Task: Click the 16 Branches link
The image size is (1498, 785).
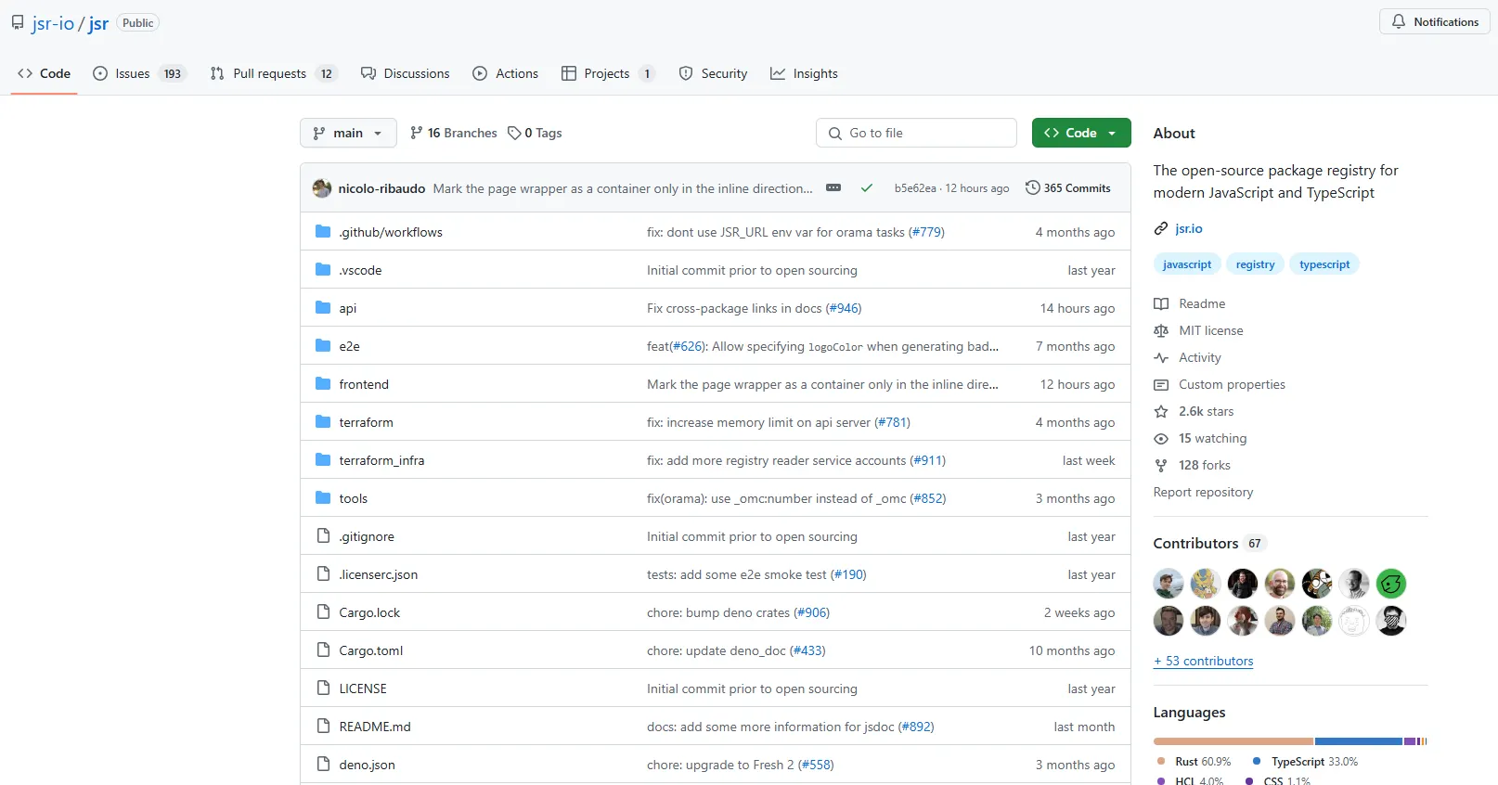Action: (453, 133)
